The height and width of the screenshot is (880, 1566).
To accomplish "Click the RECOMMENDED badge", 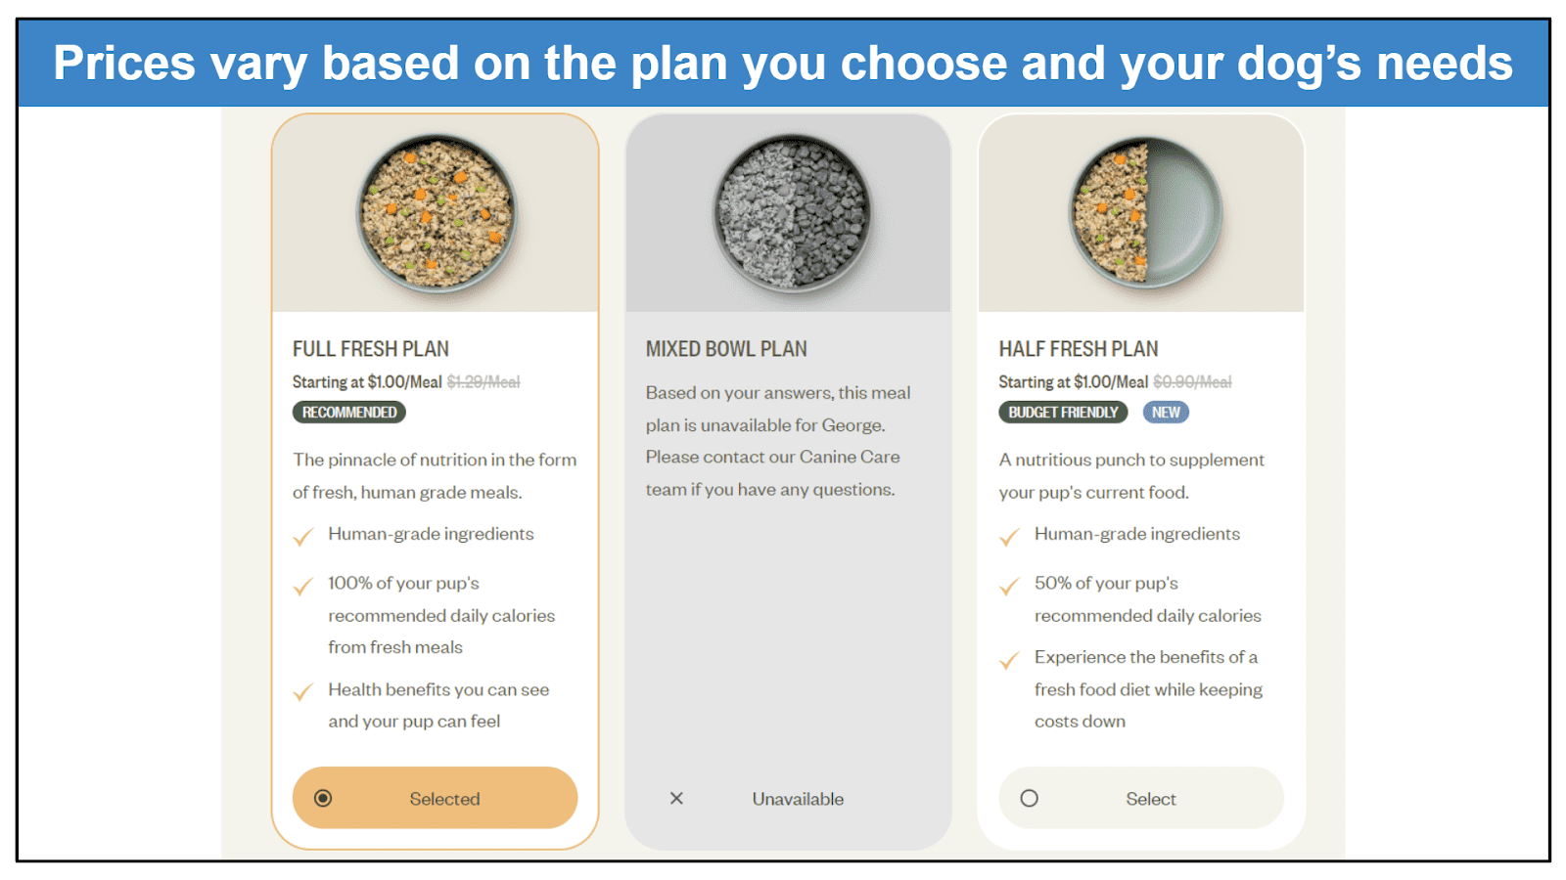I will (349, 413).
